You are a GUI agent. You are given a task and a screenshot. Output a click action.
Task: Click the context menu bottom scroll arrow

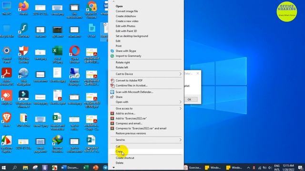point(114,168)
